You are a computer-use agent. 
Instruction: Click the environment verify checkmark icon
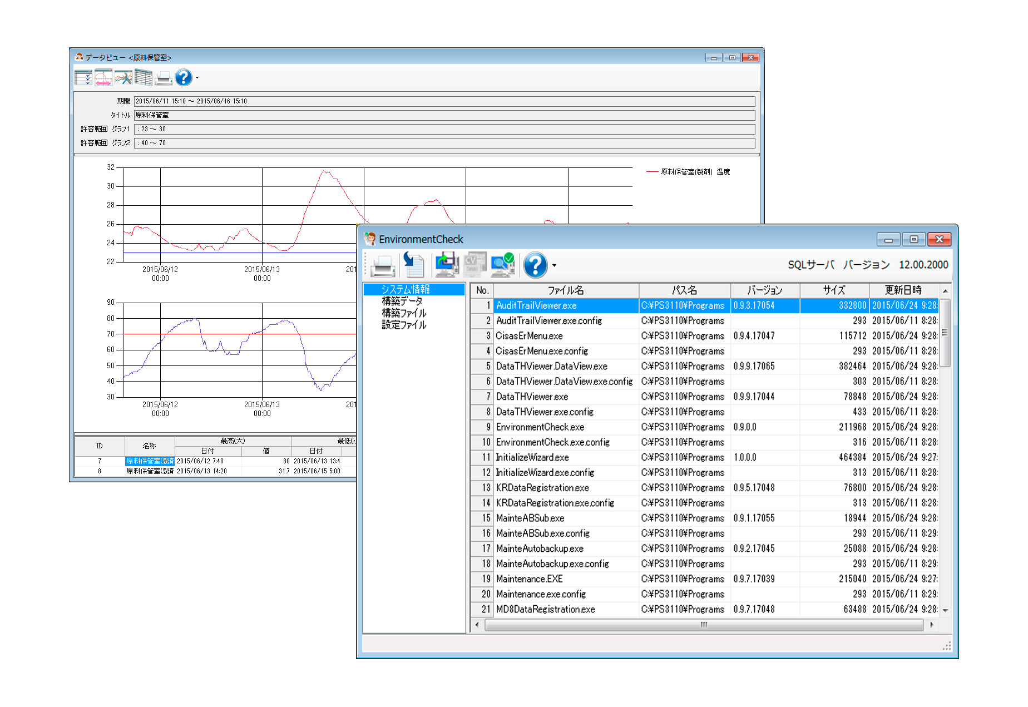503,265
